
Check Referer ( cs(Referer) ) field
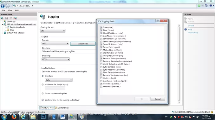click(x=101, y=87)
